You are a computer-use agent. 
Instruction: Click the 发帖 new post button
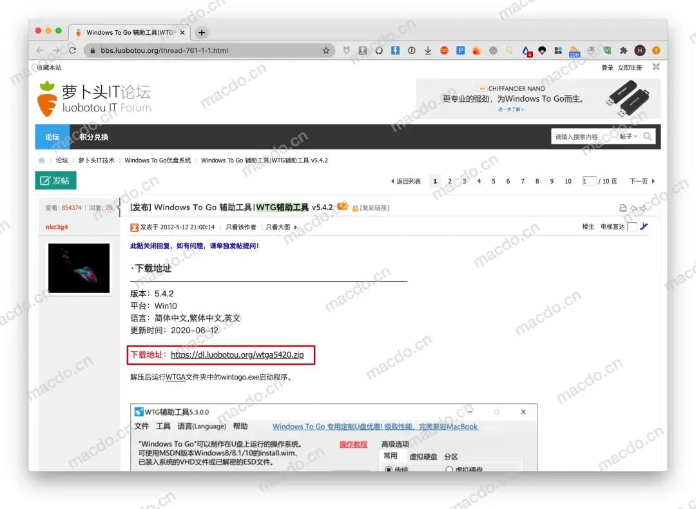(x=55, y=181)
